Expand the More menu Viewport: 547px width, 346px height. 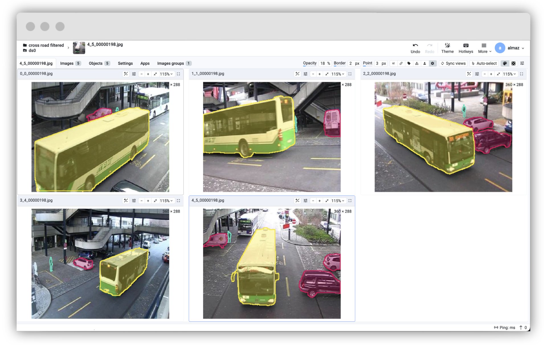tap(484, 48)
